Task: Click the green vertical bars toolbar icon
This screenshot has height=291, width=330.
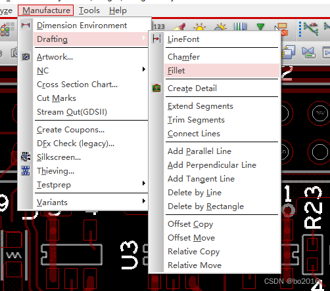Action: coord(240,27)
